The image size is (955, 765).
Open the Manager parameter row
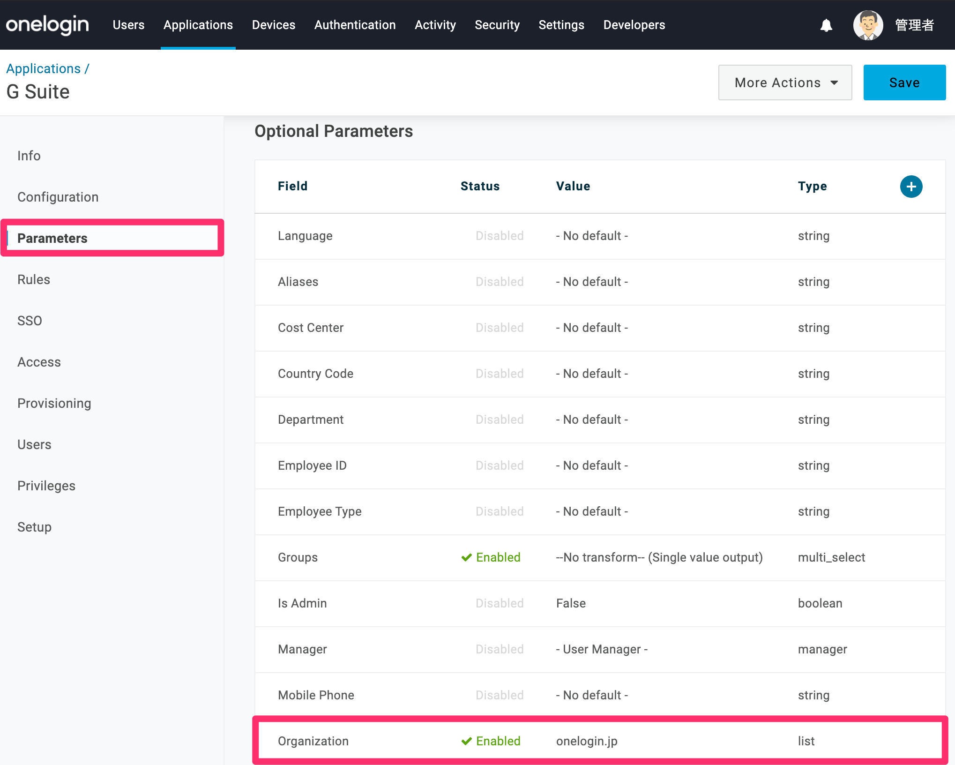(x=600, y=650)
